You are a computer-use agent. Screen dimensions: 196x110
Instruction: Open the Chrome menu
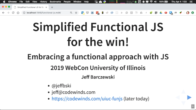(x=12, y=2)
